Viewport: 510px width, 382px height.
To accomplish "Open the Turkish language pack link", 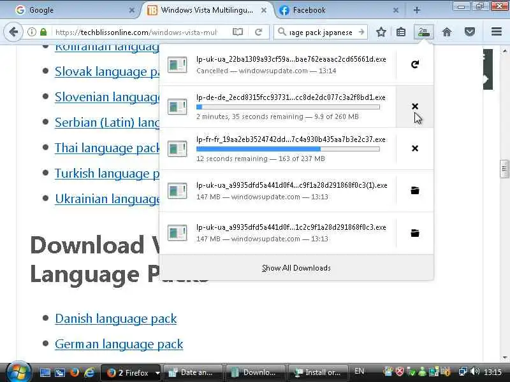I will (x=107, y=173).
